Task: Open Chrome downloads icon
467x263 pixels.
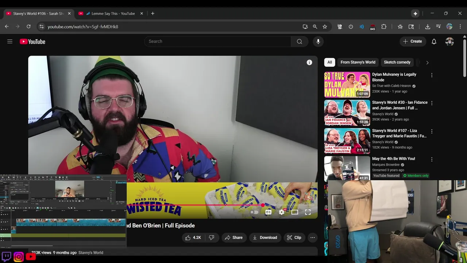Action: (x=428, y=27)
